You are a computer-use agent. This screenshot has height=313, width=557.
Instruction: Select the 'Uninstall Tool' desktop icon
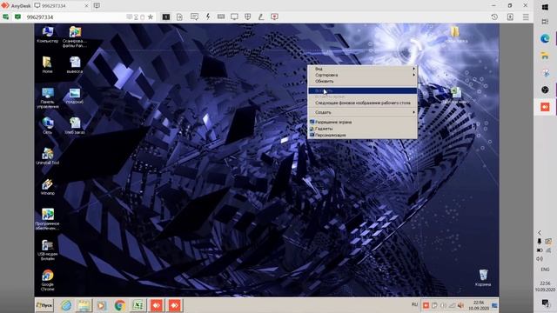coord(47,156)
